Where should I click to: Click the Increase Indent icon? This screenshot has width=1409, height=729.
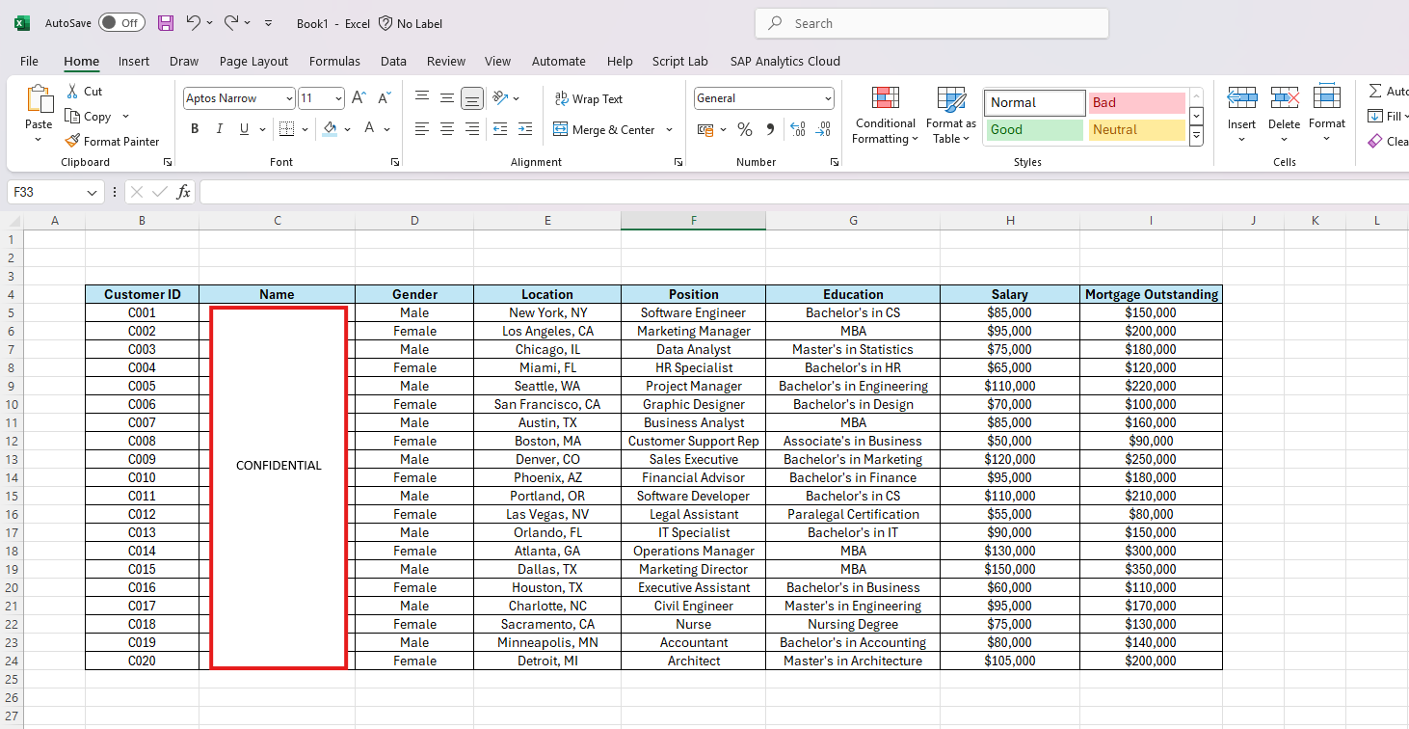pyautogui.click(x=525, y=129)
